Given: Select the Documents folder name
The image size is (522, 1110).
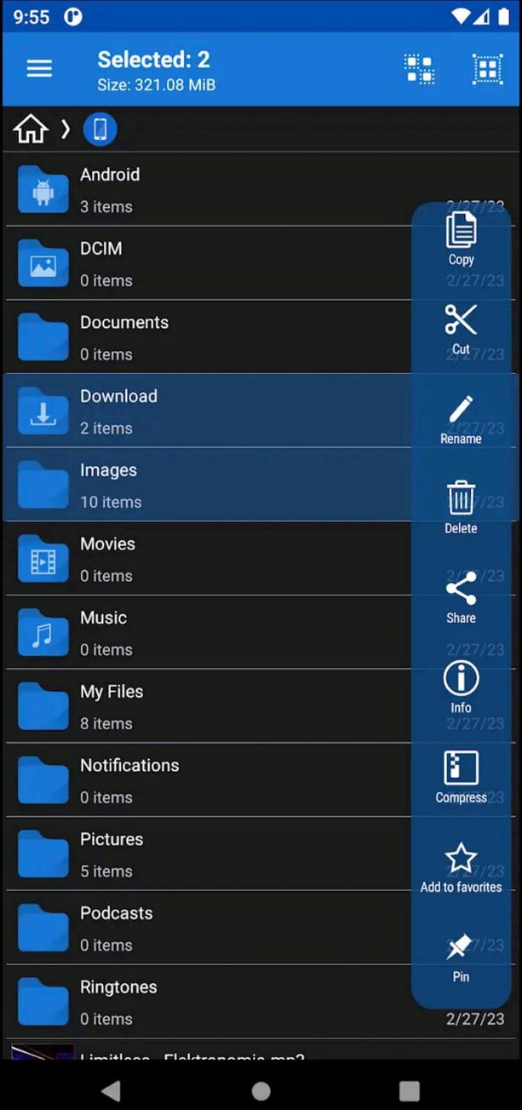Looking at the screenshot, I should [124, 322].
